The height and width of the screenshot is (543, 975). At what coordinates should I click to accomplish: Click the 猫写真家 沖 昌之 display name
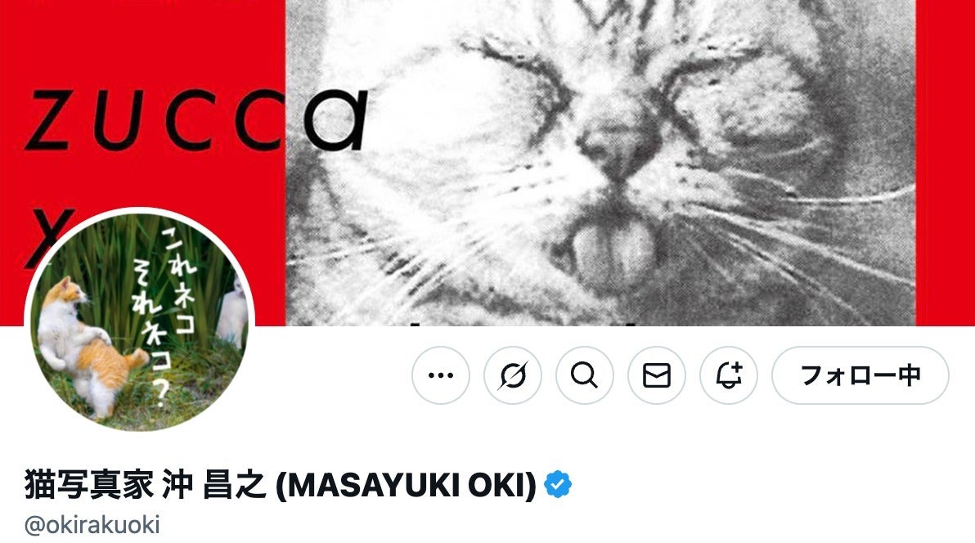(x=145, y=485)
